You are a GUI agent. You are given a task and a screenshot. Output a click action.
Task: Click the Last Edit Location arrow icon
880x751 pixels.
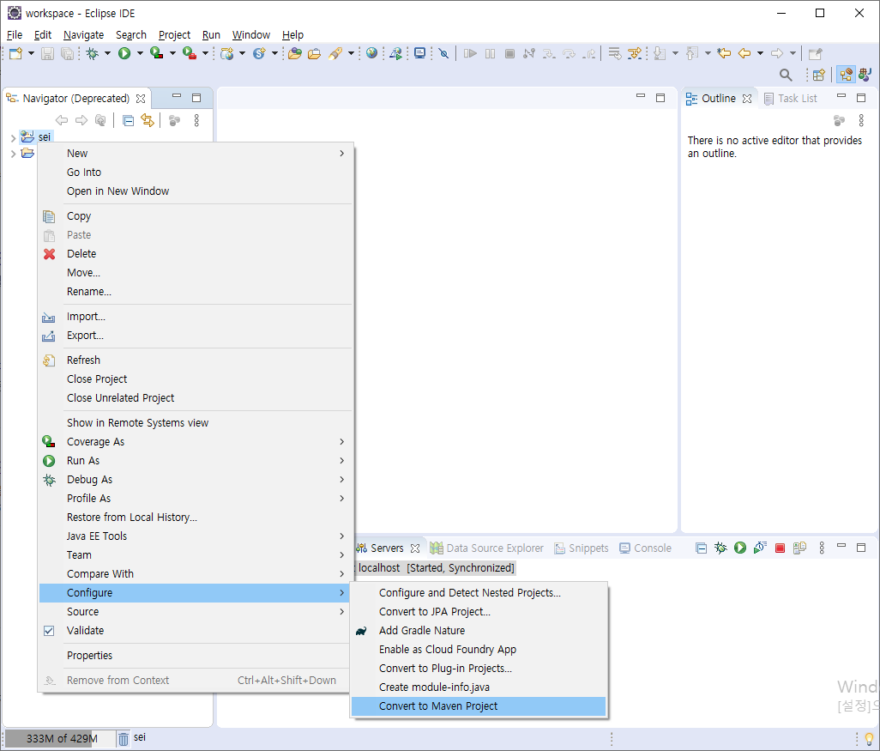point(724,53)
